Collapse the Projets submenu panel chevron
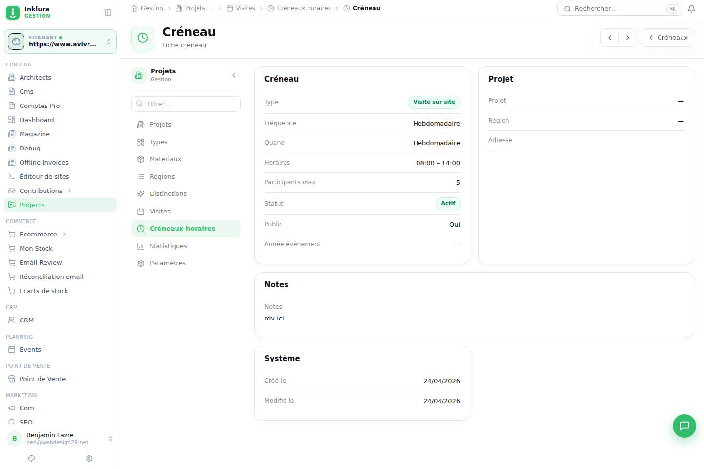This screenshot has width=704, height=469. click(234, 75)
